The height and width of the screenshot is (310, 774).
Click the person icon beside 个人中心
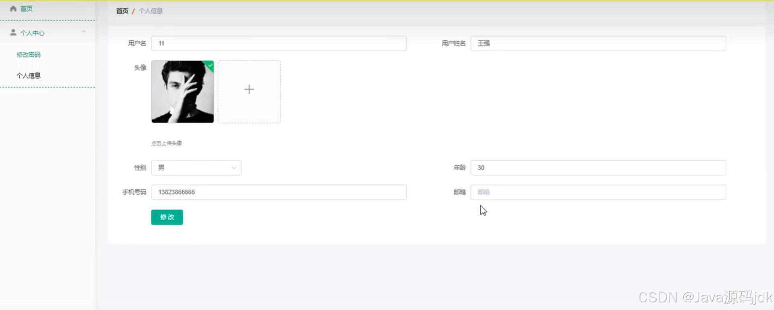pos(13,32)
